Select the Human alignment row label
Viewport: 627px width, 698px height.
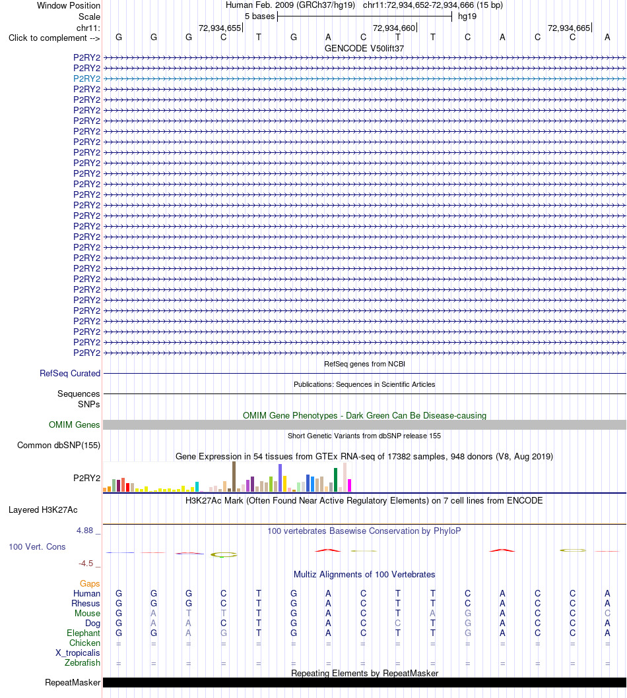point(87,594)
